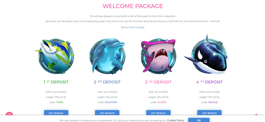Open the pink support chat bubble icon
265x122 pixels.
click(9, 114)
